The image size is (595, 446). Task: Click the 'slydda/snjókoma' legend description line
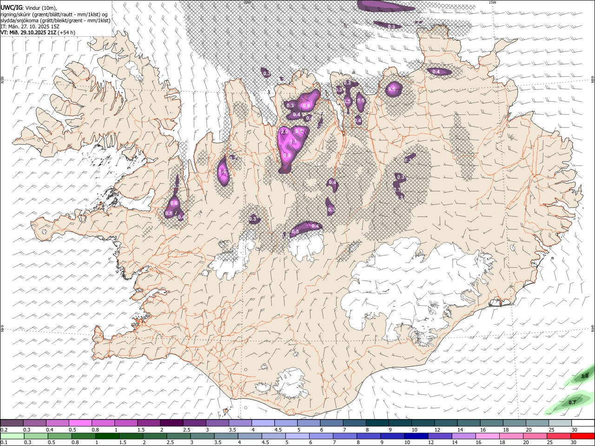[x=55, y=20]
